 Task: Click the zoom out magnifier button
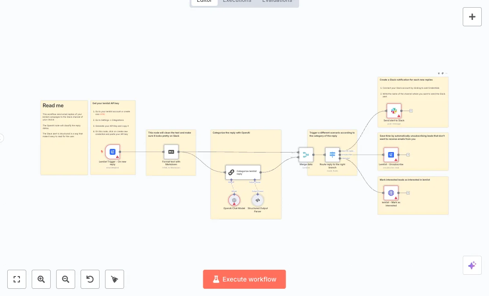pyautogui.click(x=66, y=279)
